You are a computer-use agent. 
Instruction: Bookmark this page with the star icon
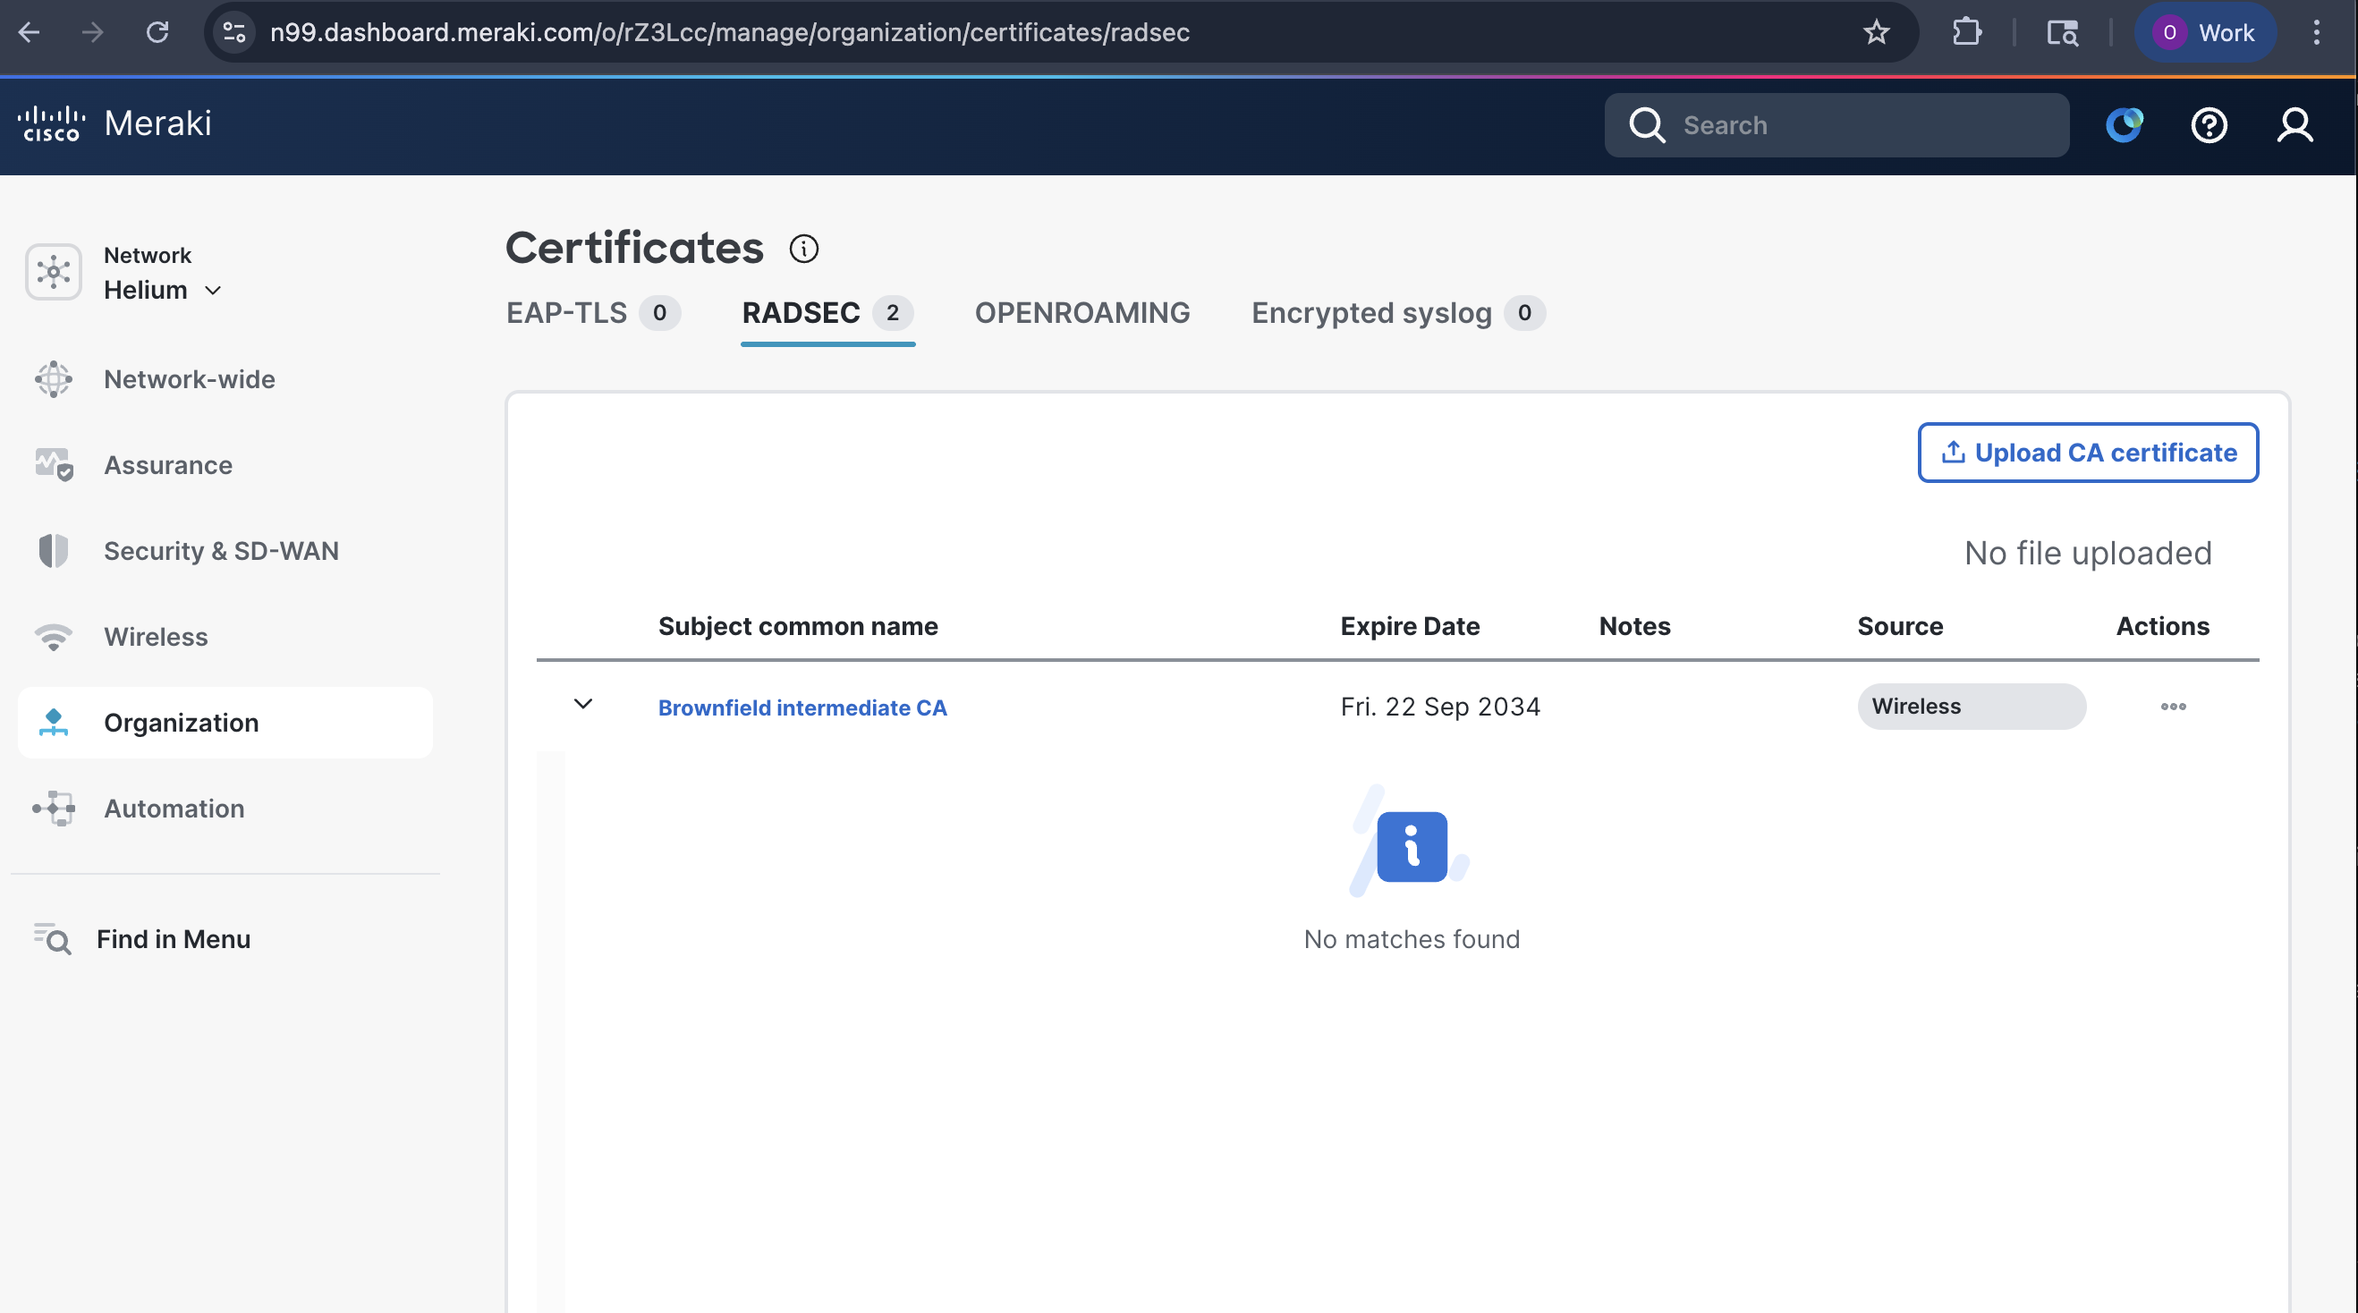pos(1876,33)
